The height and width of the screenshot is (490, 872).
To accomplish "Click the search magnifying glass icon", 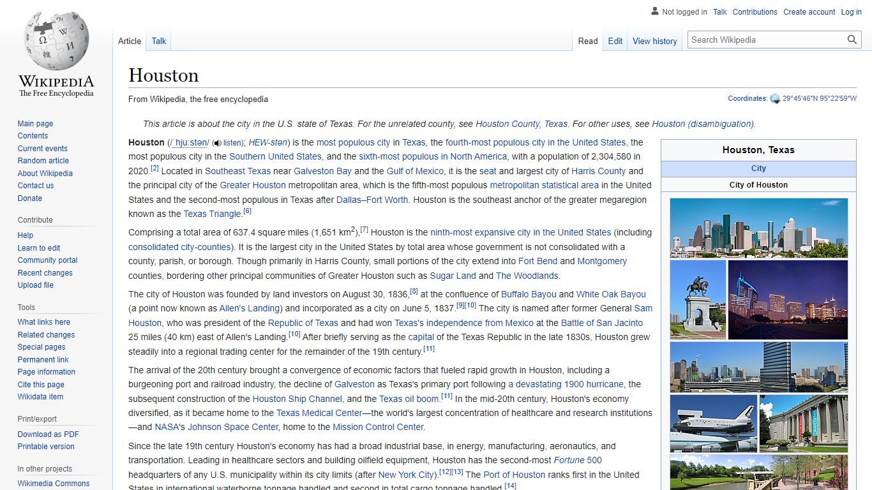I will pos(852,40).
